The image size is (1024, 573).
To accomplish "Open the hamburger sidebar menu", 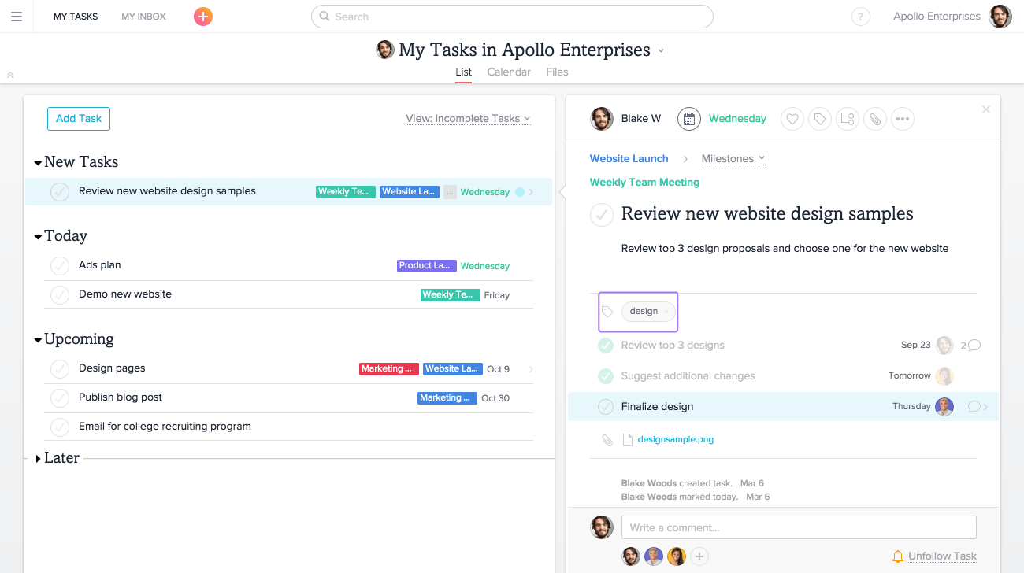I will [17, 17].
